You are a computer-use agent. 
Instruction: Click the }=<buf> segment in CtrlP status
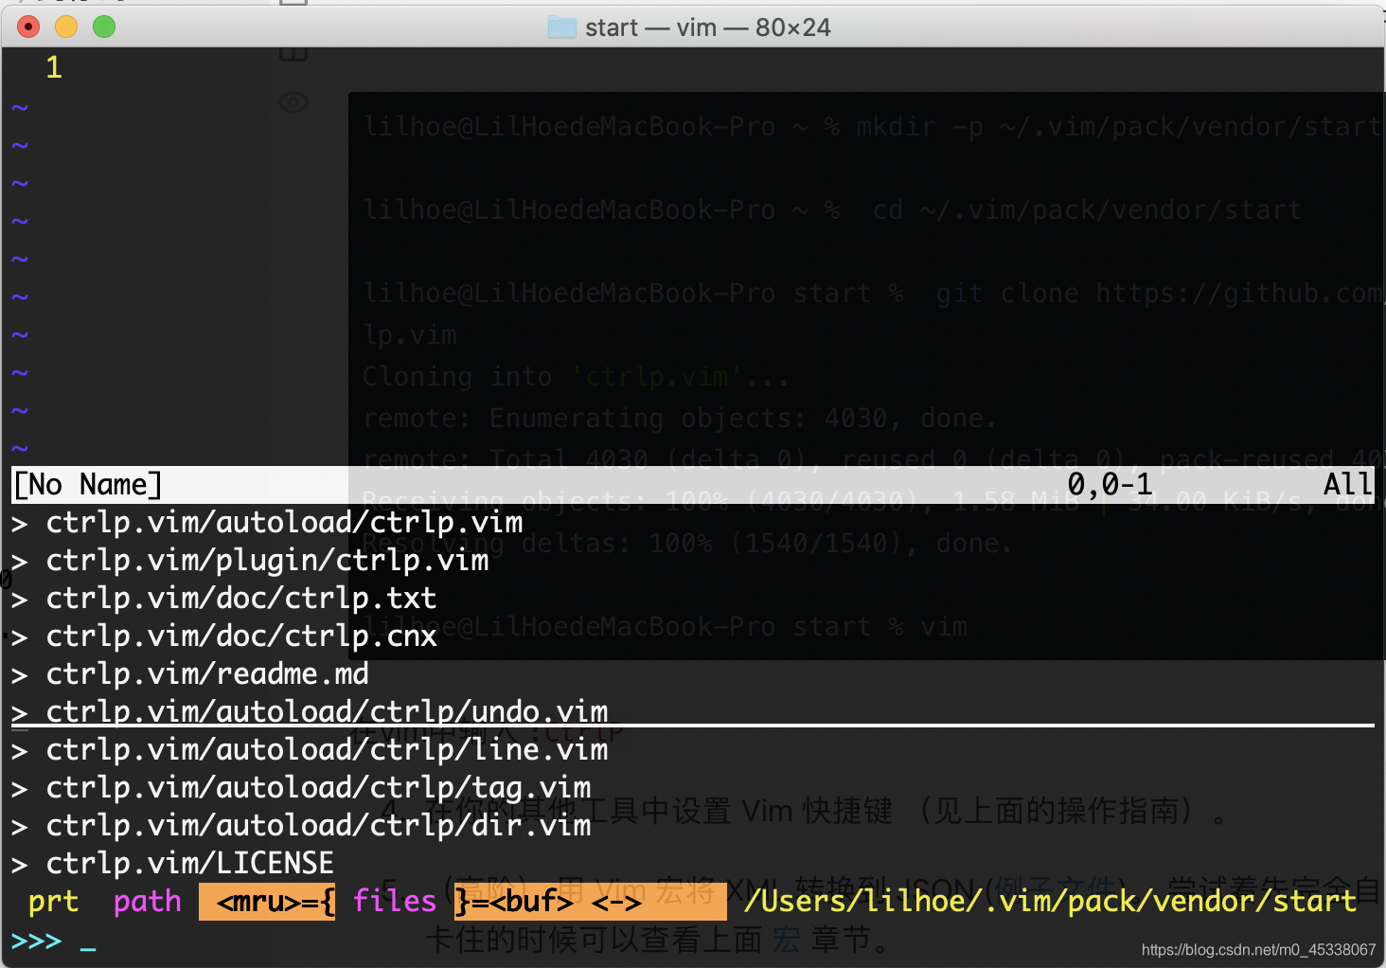514,902
